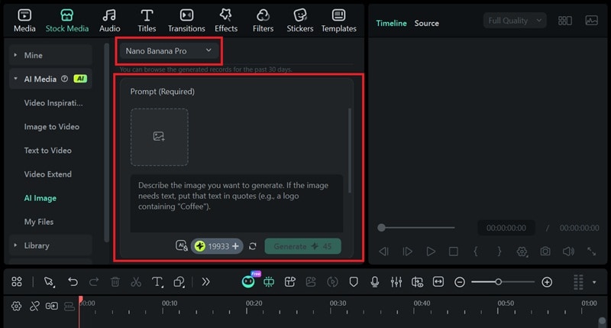
Task: Collapse the AI Media section
Action: pos(15,79)
